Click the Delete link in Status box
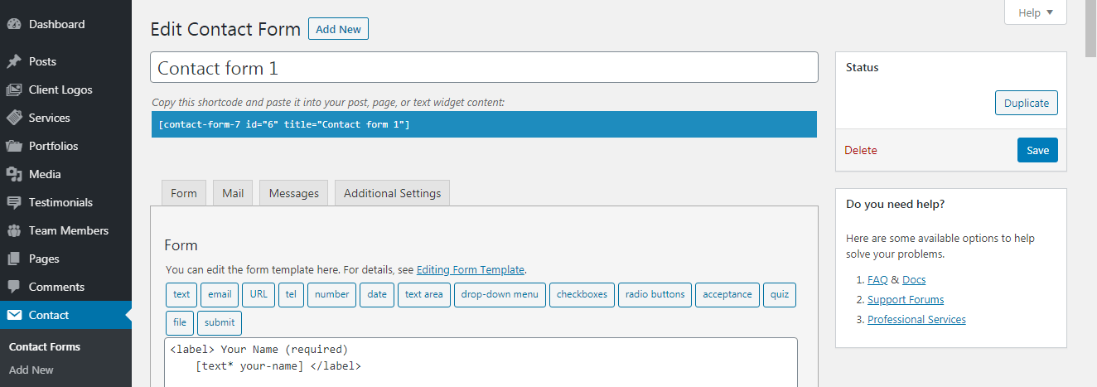Screen dimensions: 1097x387 click(x=860, y=151)
